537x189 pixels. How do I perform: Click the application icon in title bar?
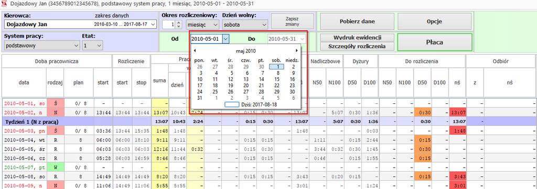click(x=4, y=4)
